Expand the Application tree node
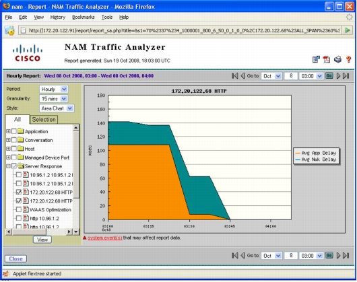Screen dimensions: 357x282 click(8, 131)
